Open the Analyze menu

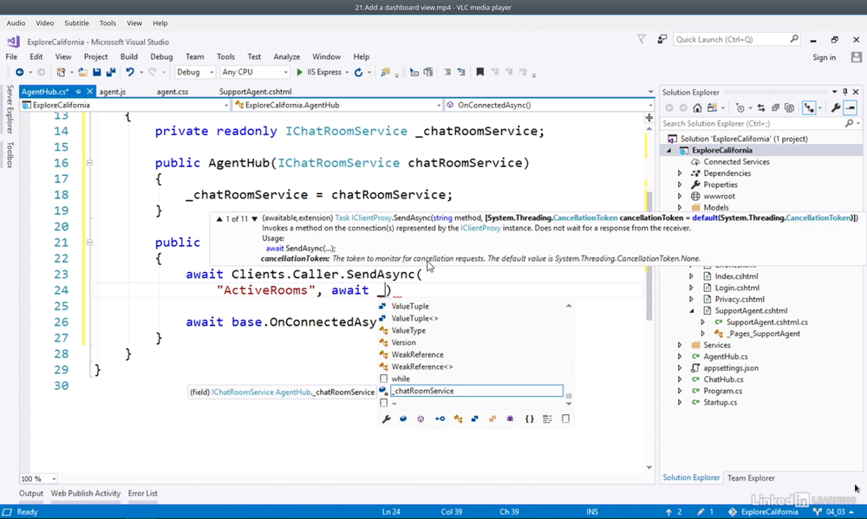tap(286, 57)
